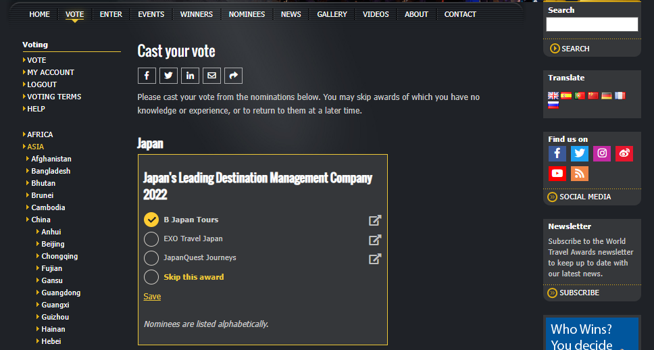
Task: Open the Nominees menu item
Action: (x=247, y=14)
